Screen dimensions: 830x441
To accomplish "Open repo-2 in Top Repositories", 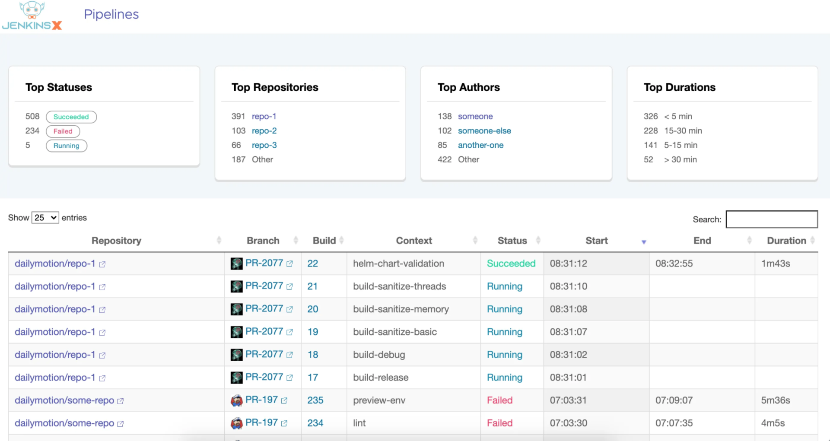I will pos(264,130).
